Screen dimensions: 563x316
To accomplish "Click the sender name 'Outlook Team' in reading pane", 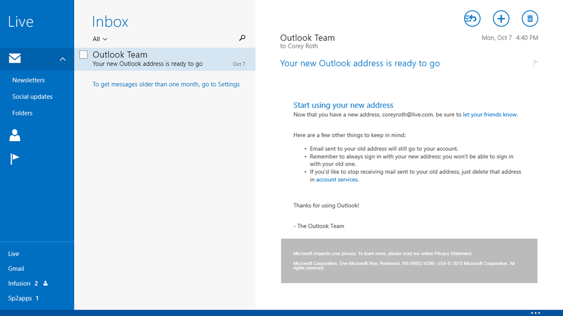I will 307,38.
